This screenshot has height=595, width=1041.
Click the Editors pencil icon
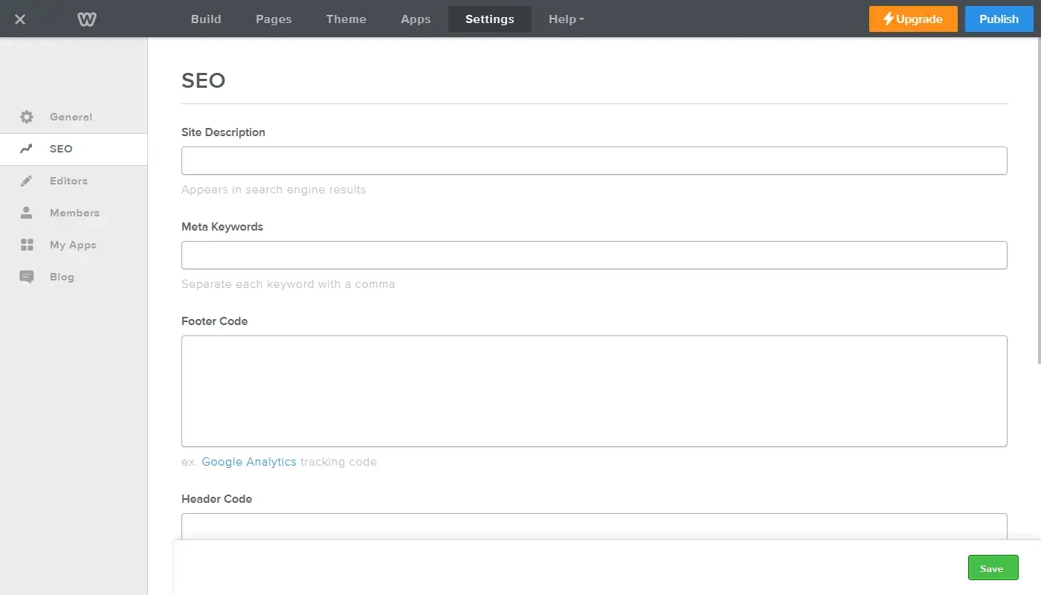coord(27,181)
